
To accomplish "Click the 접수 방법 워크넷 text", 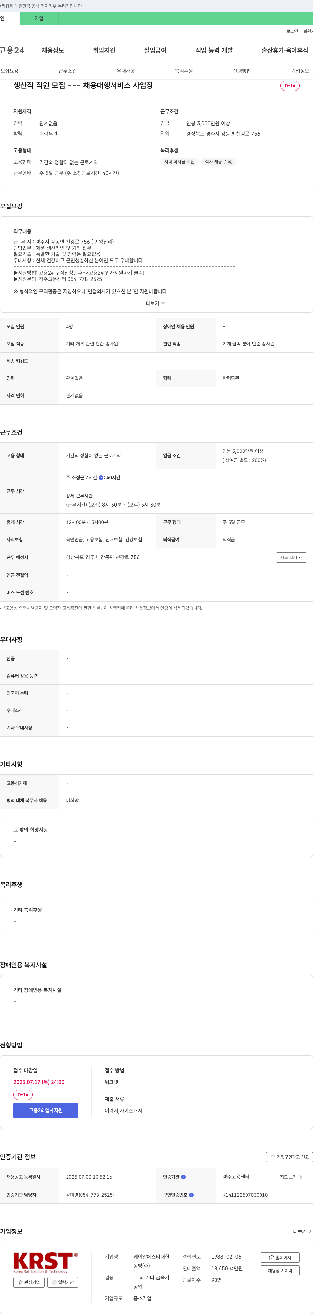I will pyautogui.click(x=111, y=1082).
